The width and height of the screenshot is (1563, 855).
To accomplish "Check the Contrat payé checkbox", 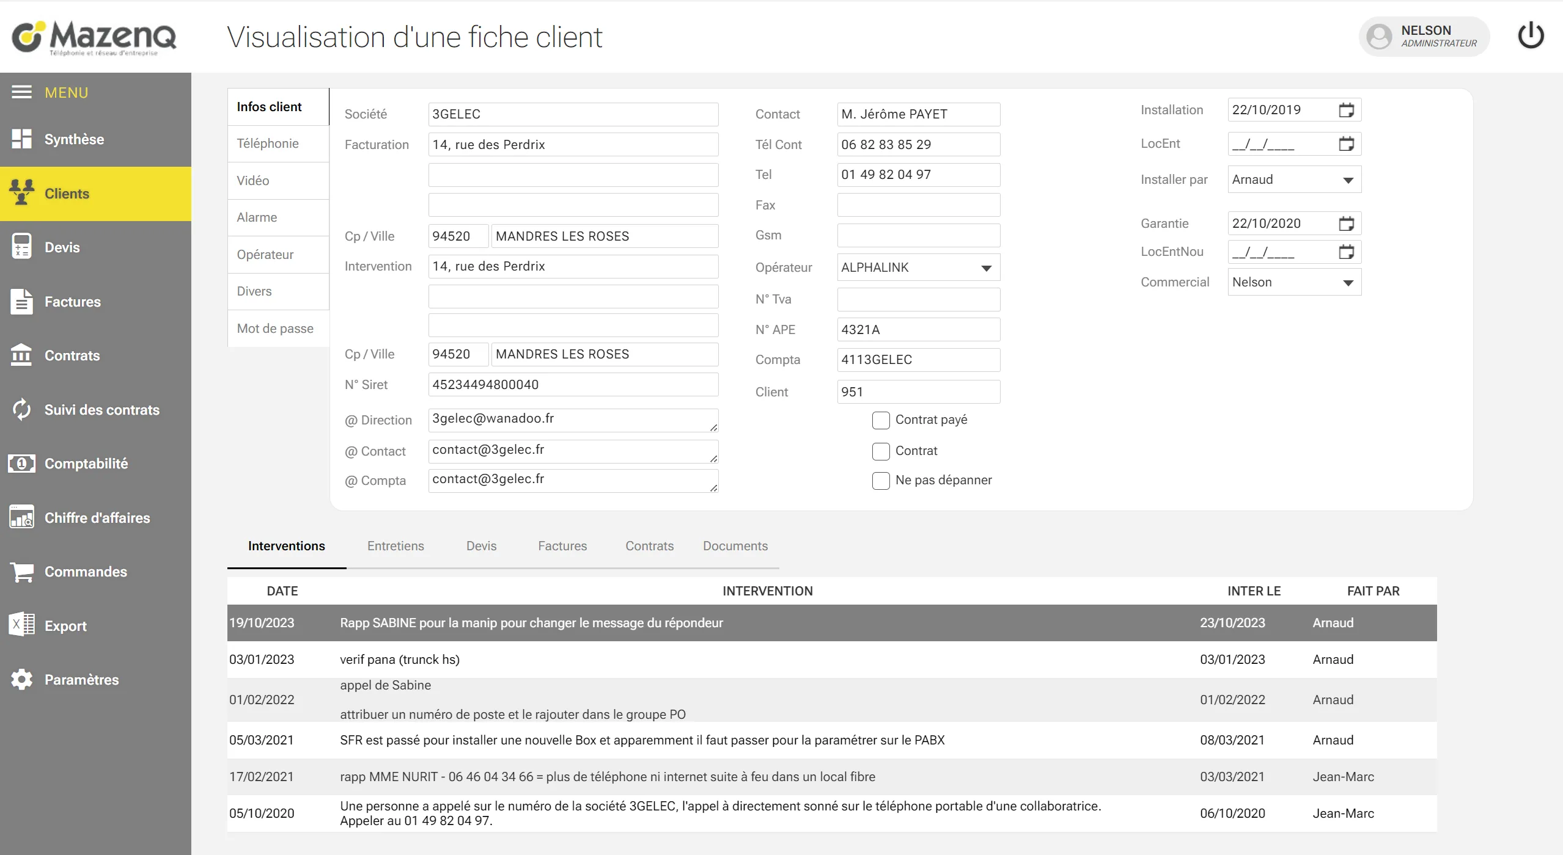I will (x=881, y=420).
